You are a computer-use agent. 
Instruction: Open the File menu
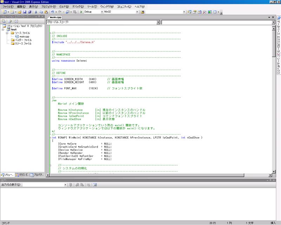click(8, 7)
